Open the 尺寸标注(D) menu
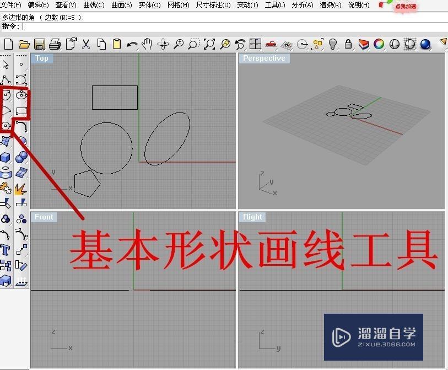This screenshot has width=448, height=370. [213, 5]
